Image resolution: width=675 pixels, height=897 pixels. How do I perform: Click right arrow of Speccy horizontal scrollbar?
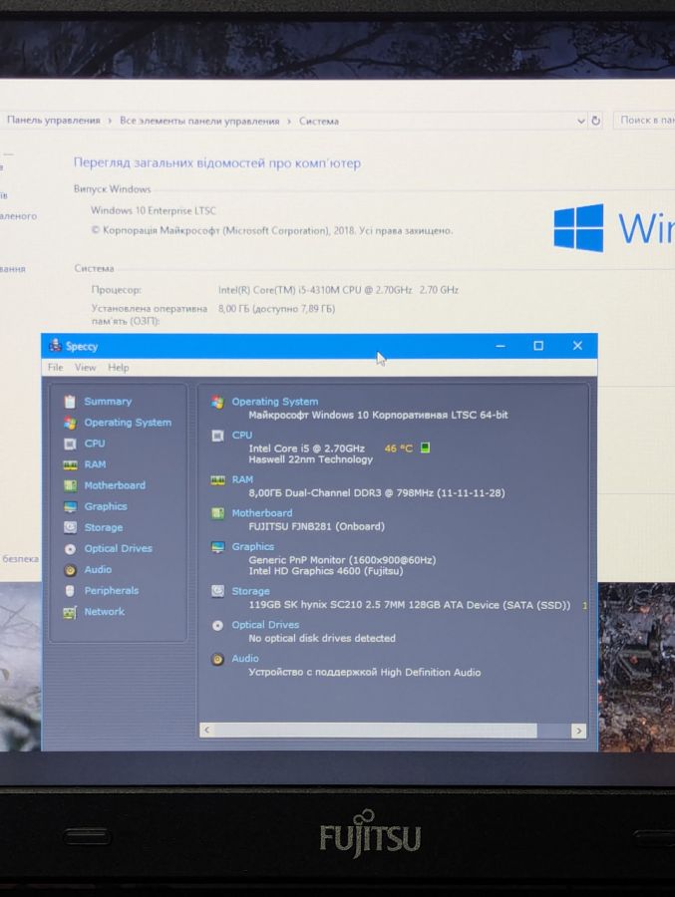tap(579, 731)
